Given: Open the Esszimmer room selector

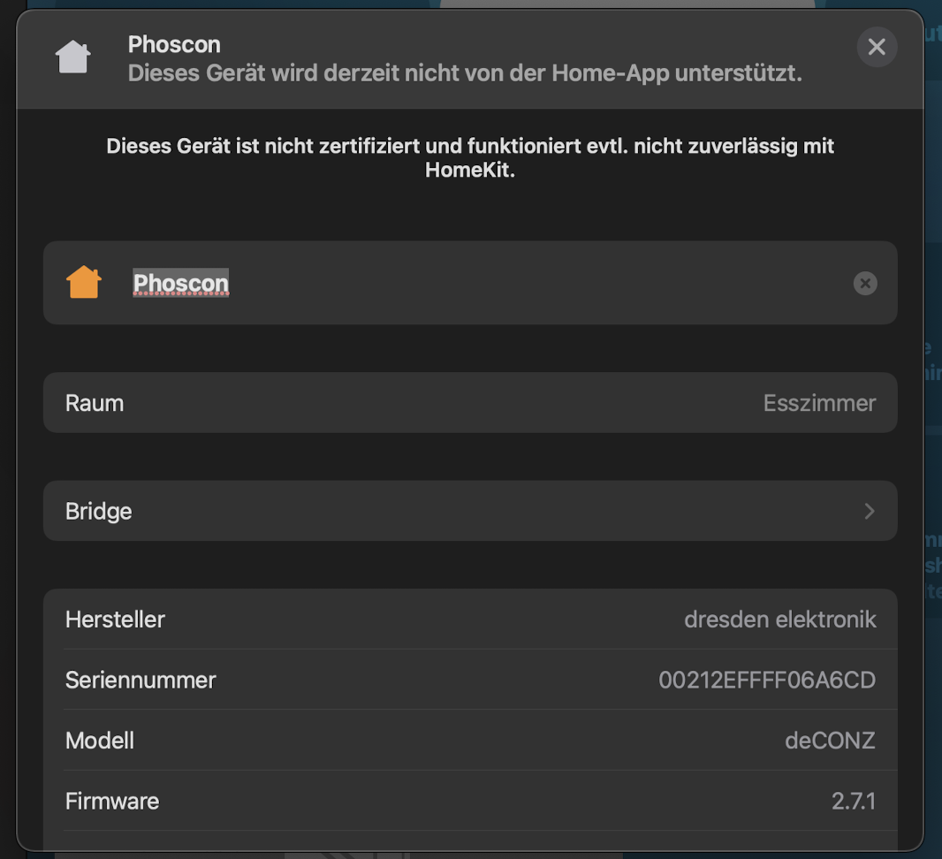Looking at the screenshot, I should (818, 403).
